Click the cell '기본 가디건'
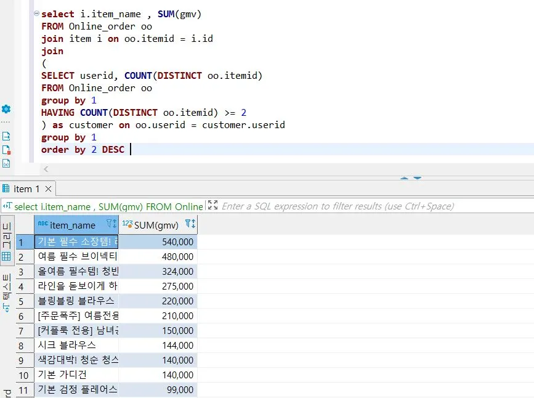534x398 pixels. click(76, 375)
